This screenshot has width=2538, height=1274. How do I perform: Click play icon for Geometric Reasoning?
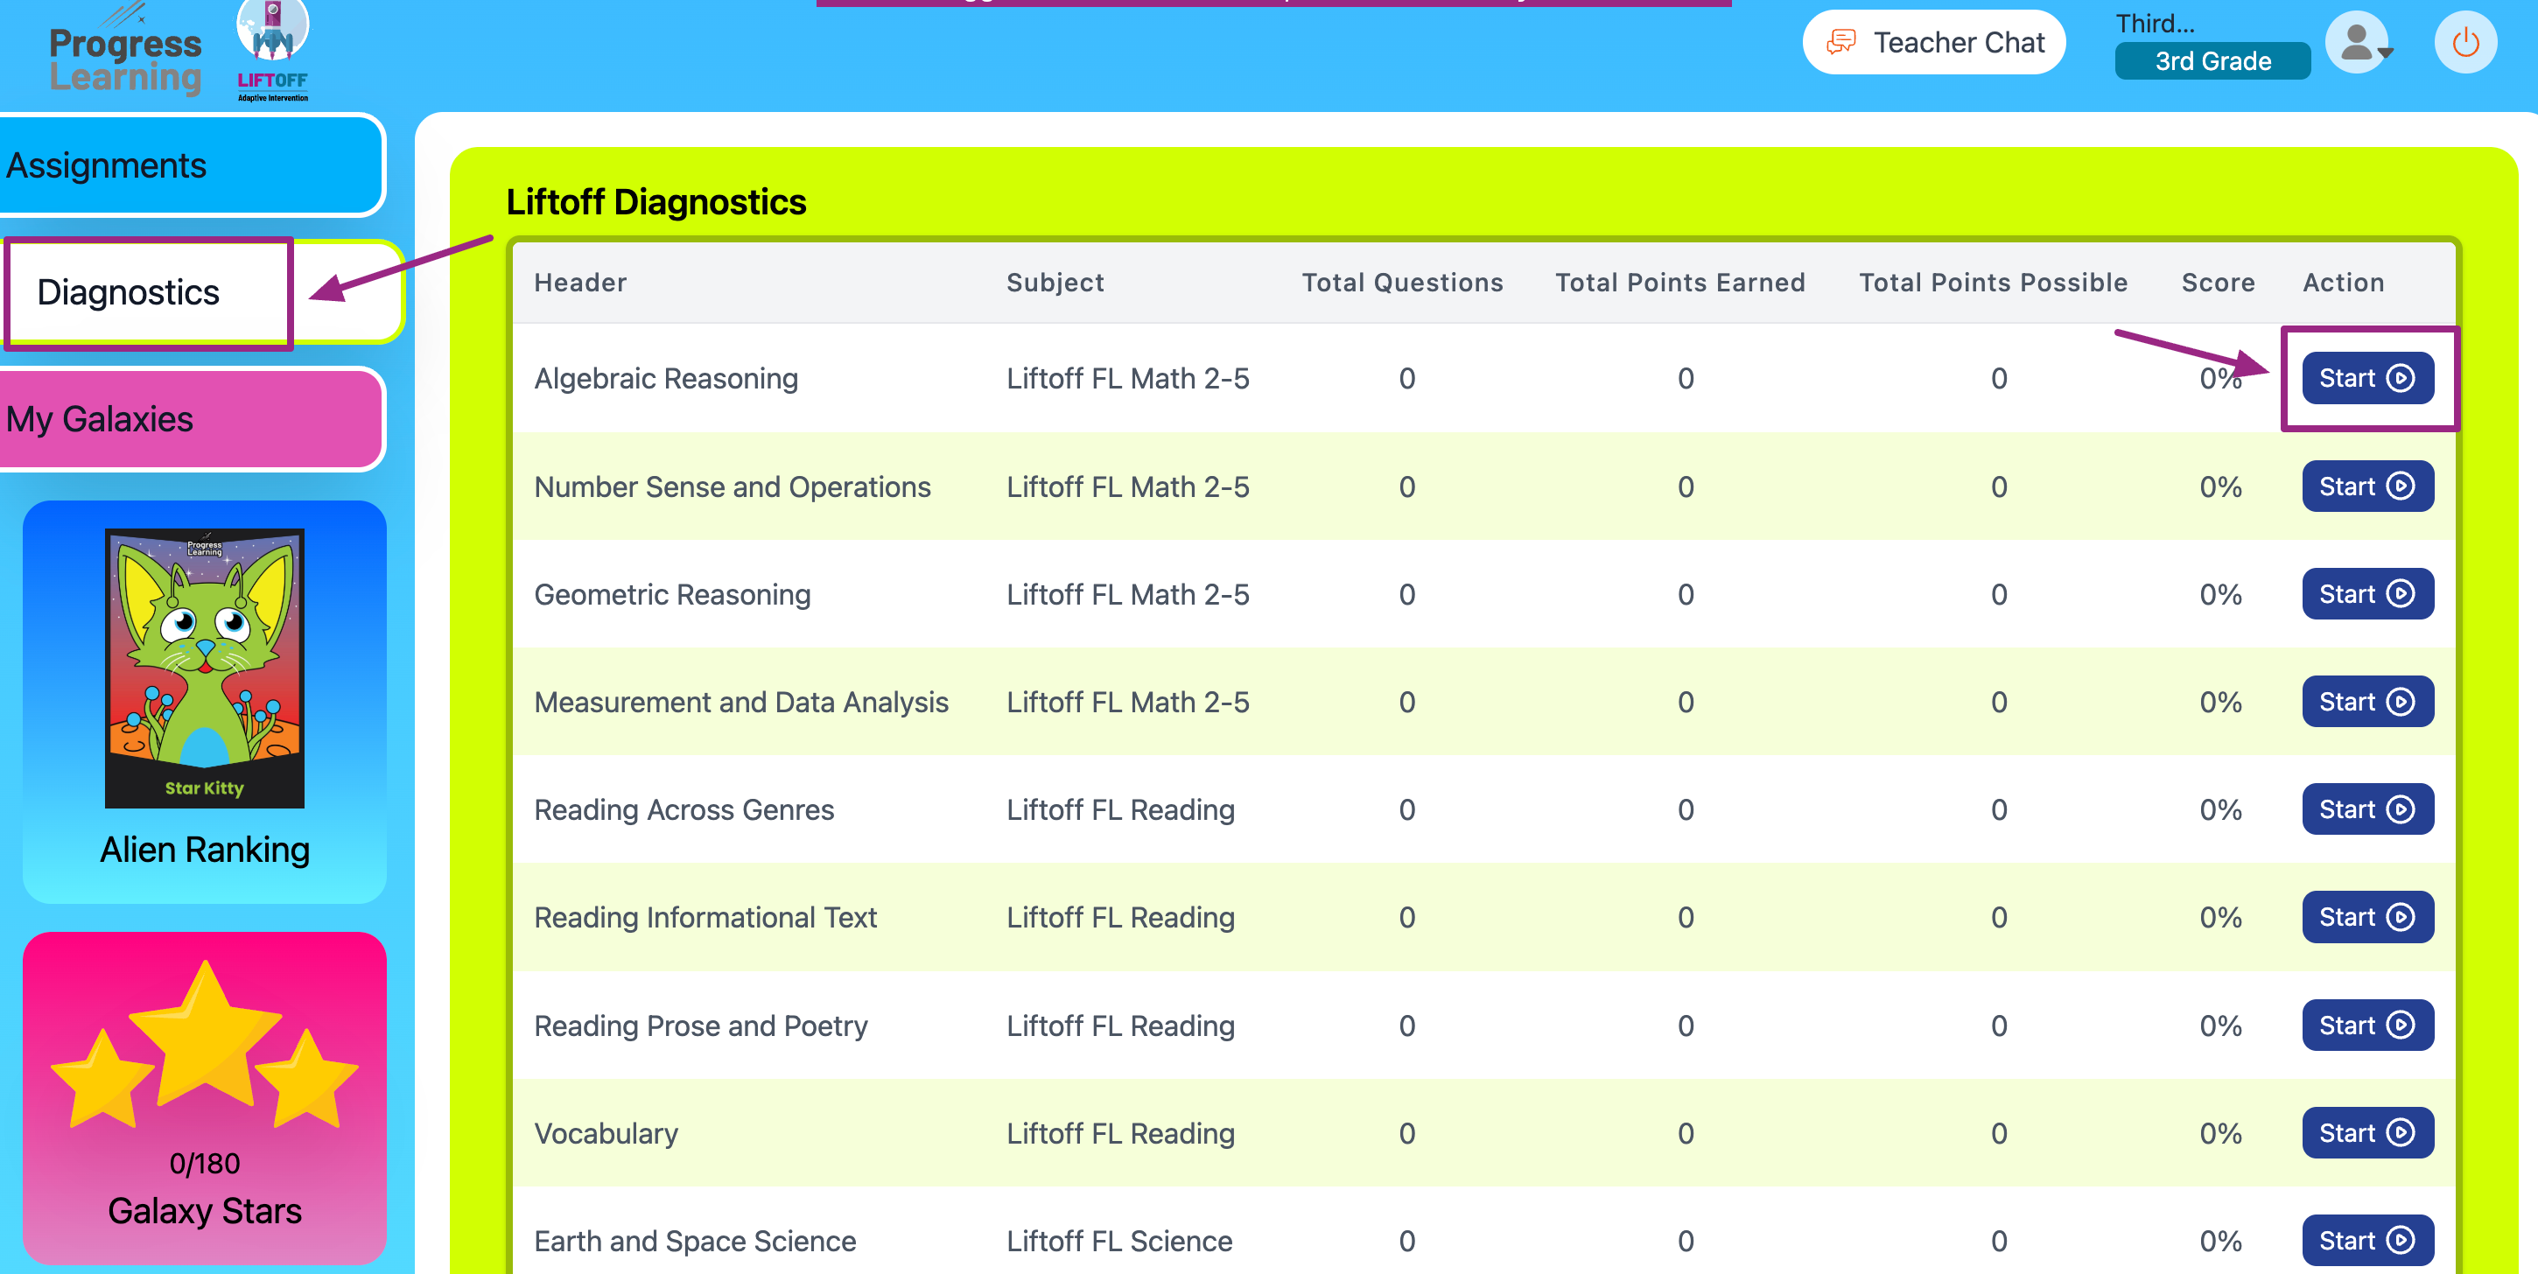coord(2400,594)
